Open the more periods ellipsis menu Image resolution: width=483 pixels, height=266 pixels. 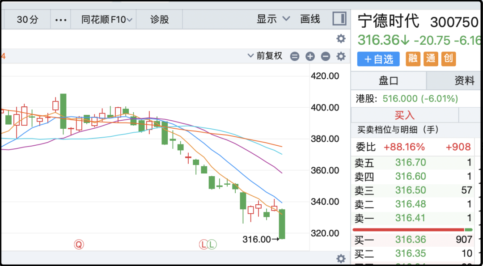[61, 20]
